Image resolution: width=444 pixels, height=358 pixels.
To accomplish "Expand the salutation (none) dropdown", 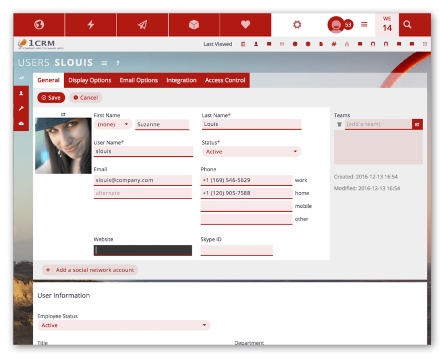I will (x=113, y=125).
